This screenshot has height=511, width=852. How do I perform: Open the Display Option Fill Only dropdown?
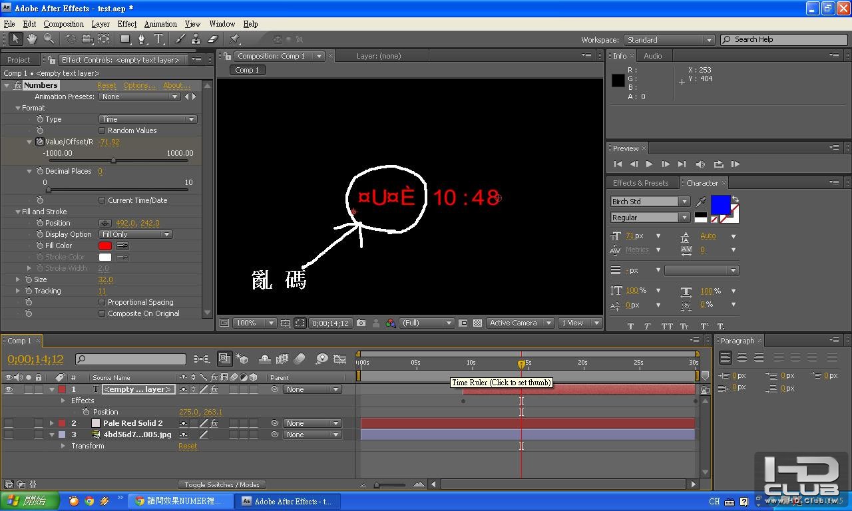pyautogui.click(x=136, y=234)
